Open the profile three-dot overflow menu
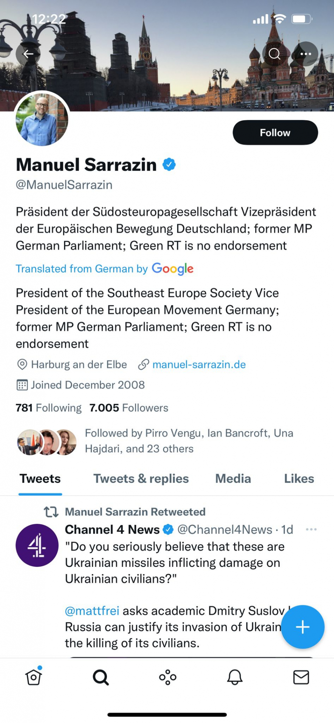The width and height of the screenshot is (334, 723). [306, 54]
